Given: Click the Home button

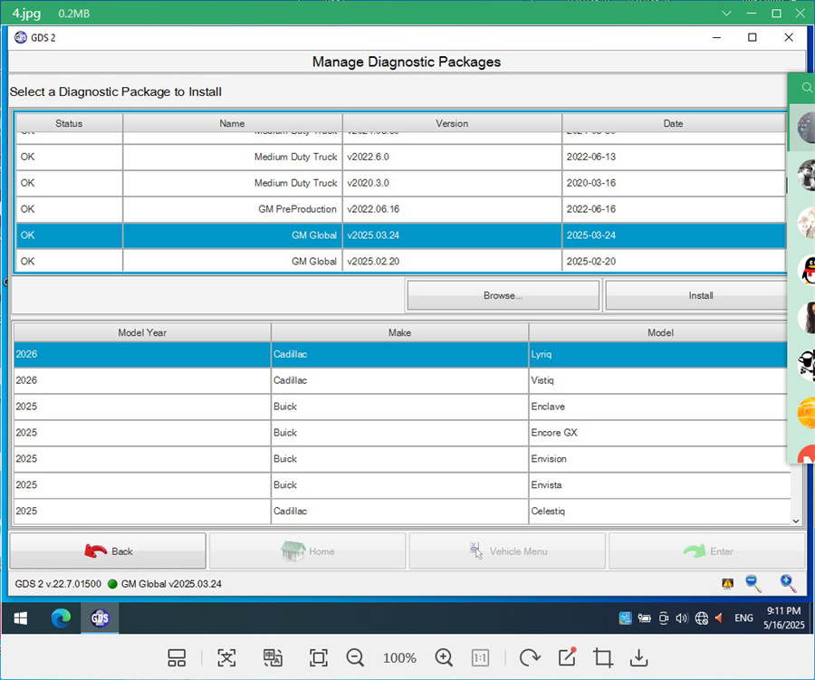Looking at the screenshot, I should pyautogui.click(x=307, y=551).
